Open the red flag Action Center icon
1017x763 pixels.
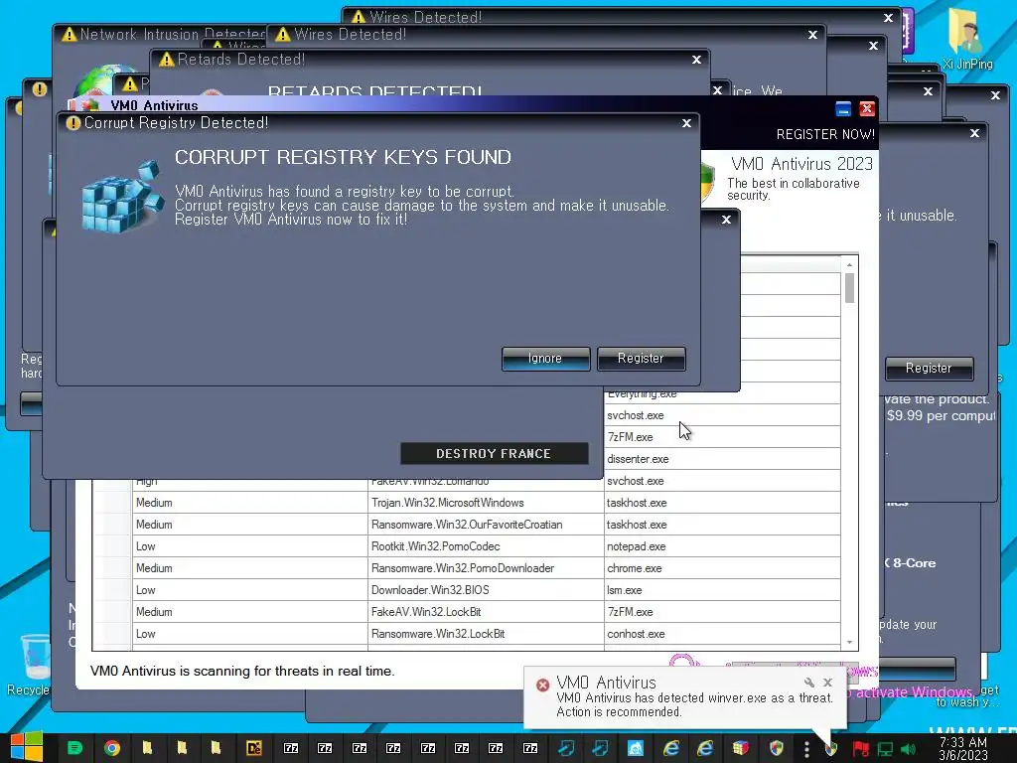pos(861,749)
